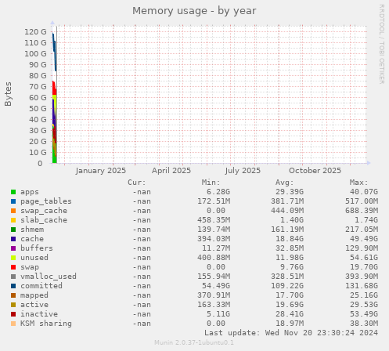Click the 60 G y-axis label
Viewport: 389px width, 351px height.
click(38, 98)
